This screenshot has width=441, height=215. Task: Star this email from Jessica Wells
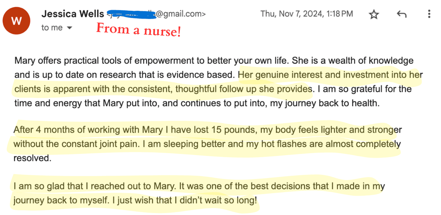374,14
